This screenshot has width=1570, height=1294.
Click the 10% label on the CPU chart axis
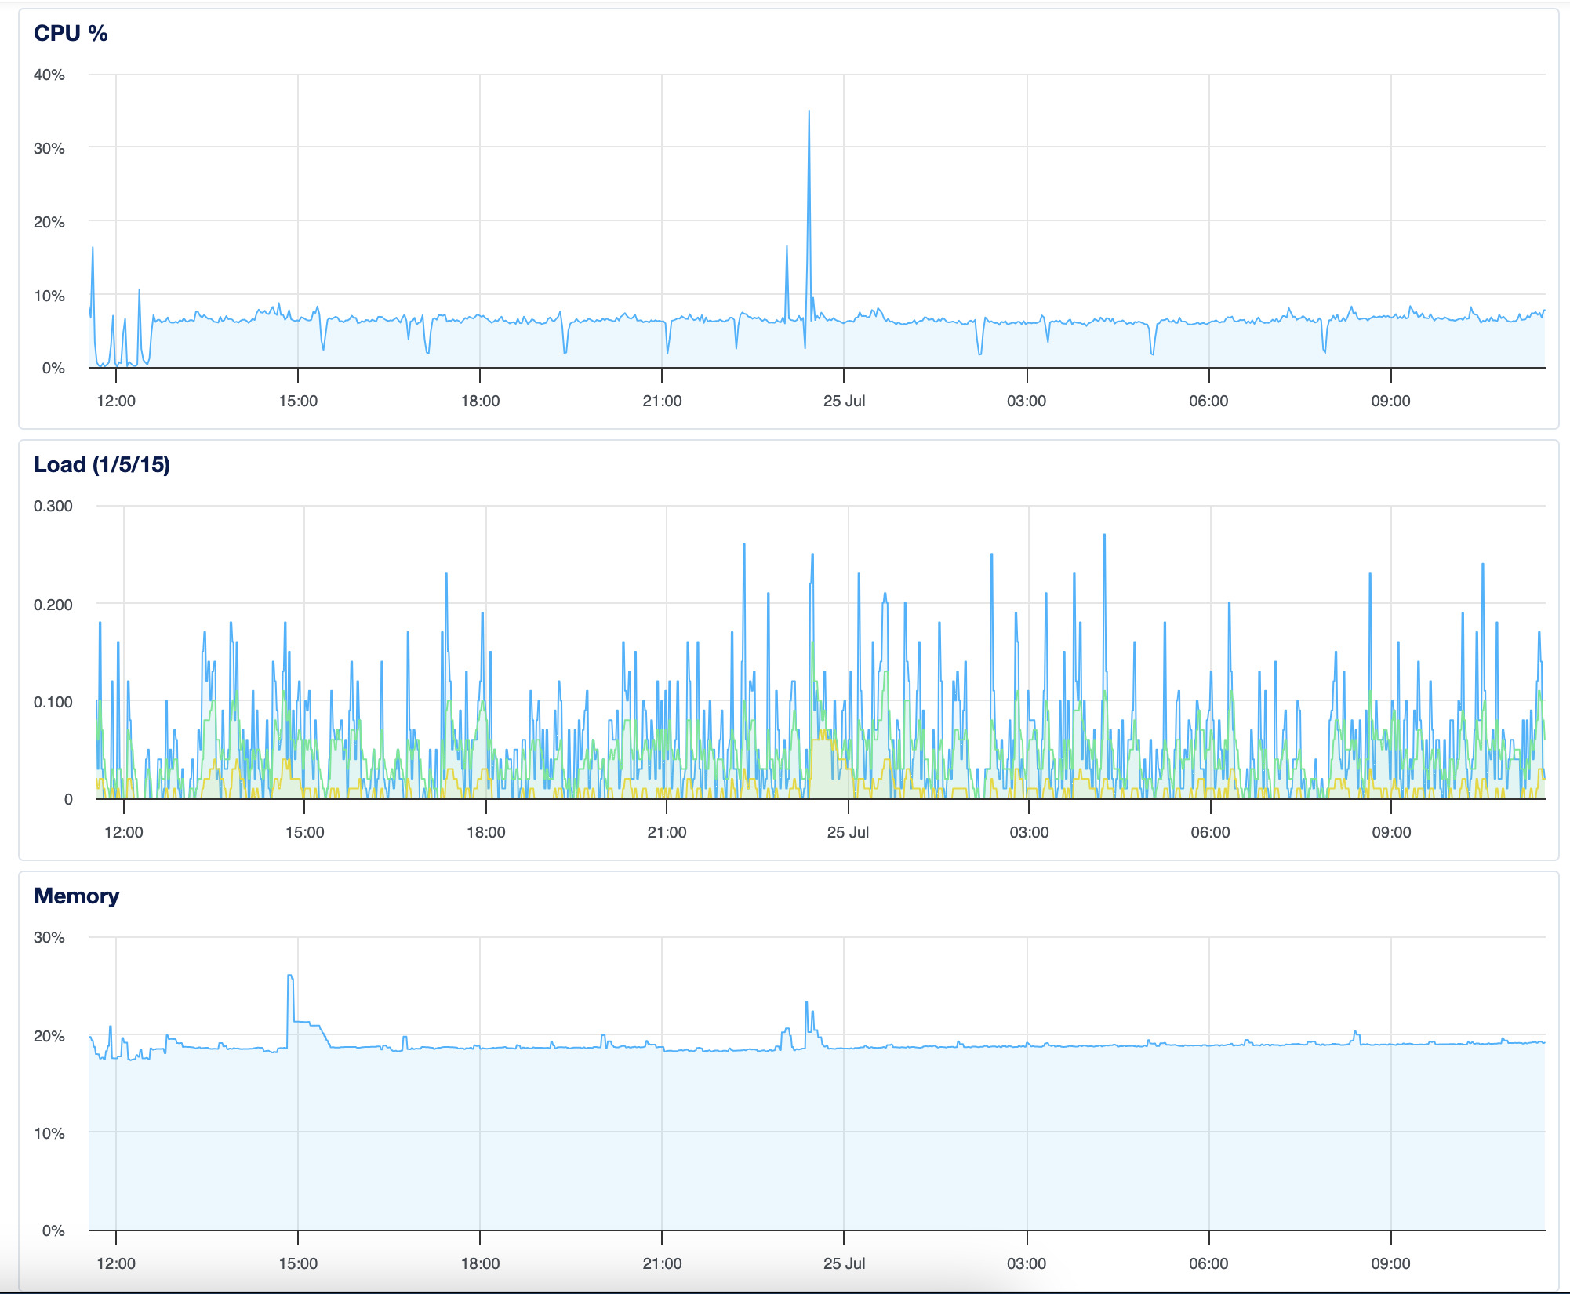point(49,296)
